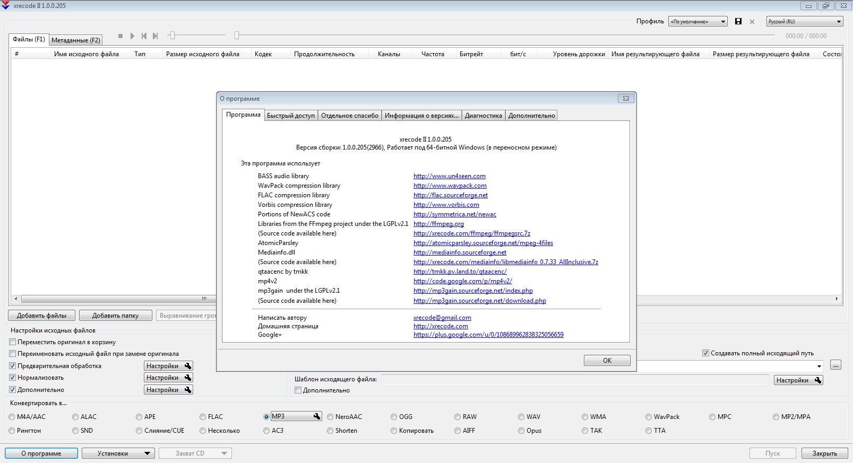The width and height of the screenshot is (853, 463).
Task: Select the WAV format radio button
Action: (521, 417)
